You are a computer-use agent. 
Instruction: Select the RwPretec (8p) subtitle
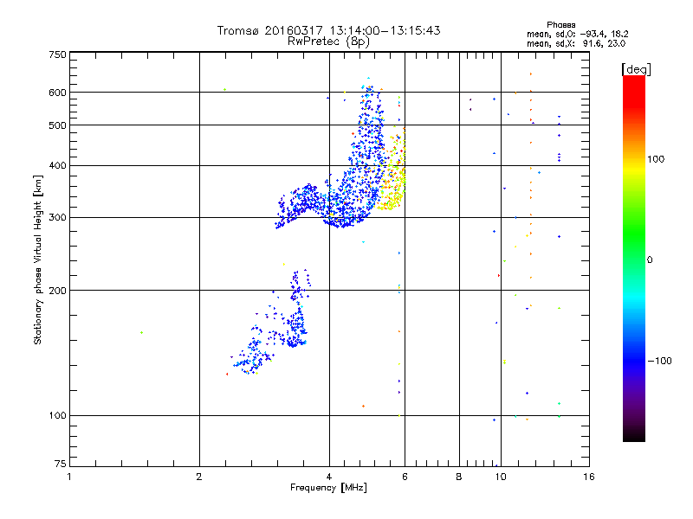tap(328, 42)
